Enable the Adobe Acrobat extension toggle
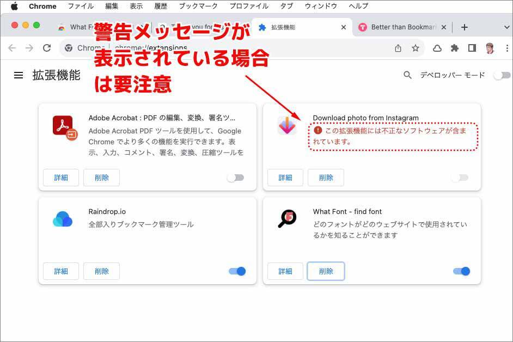This screenshot has width=513, height=342. pyautogui.click(x=236, y=178)
